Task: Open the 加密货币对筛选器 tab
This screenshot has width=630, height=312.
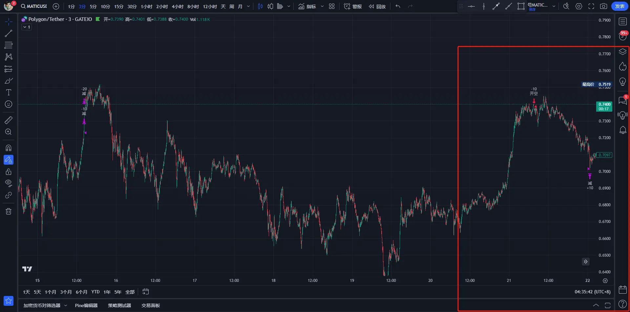Action: coord(42,305)
